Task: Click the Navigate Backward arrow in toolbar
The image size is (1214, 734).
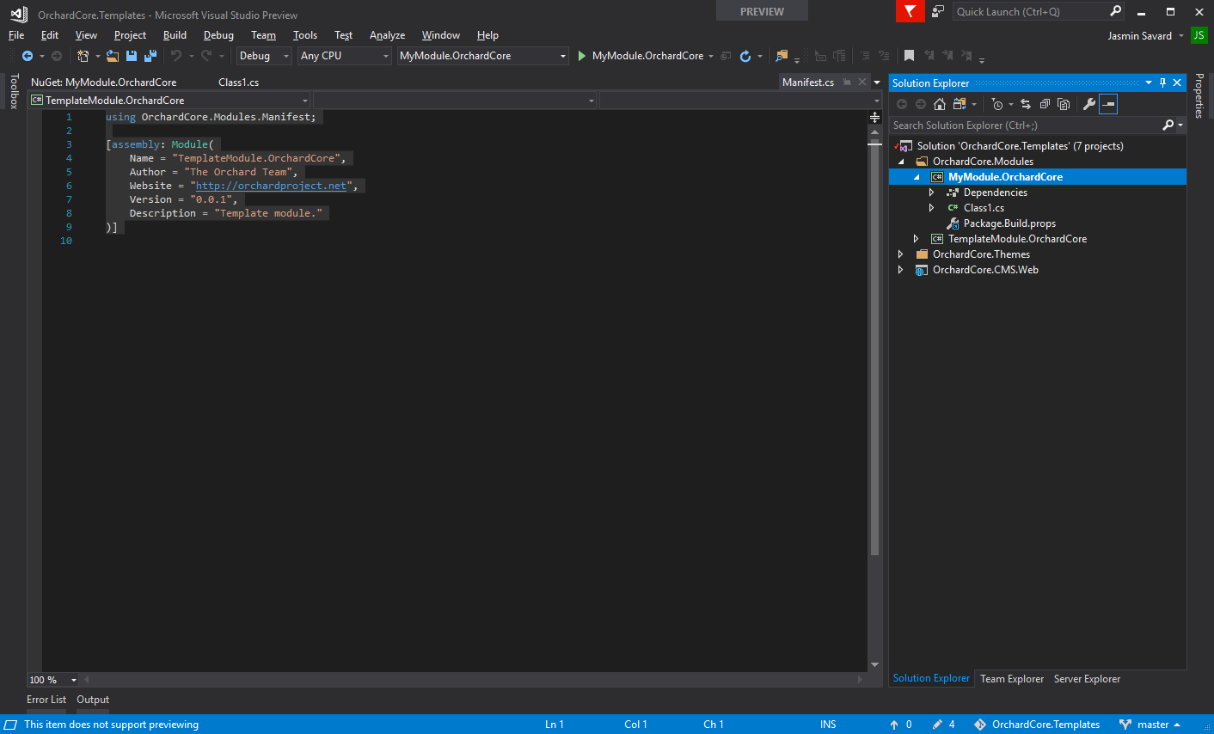Action: tap(28, 56)
